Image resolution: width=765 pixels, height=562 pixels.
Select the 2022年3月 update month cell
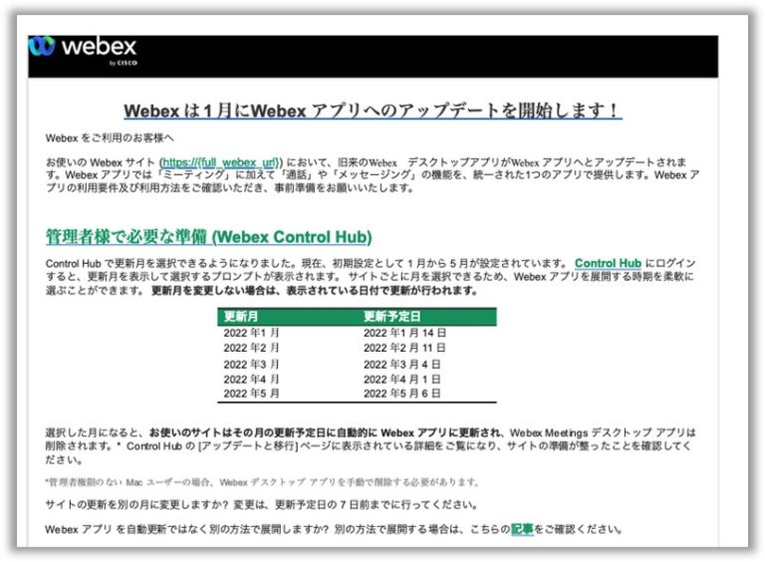coord(251,365)
